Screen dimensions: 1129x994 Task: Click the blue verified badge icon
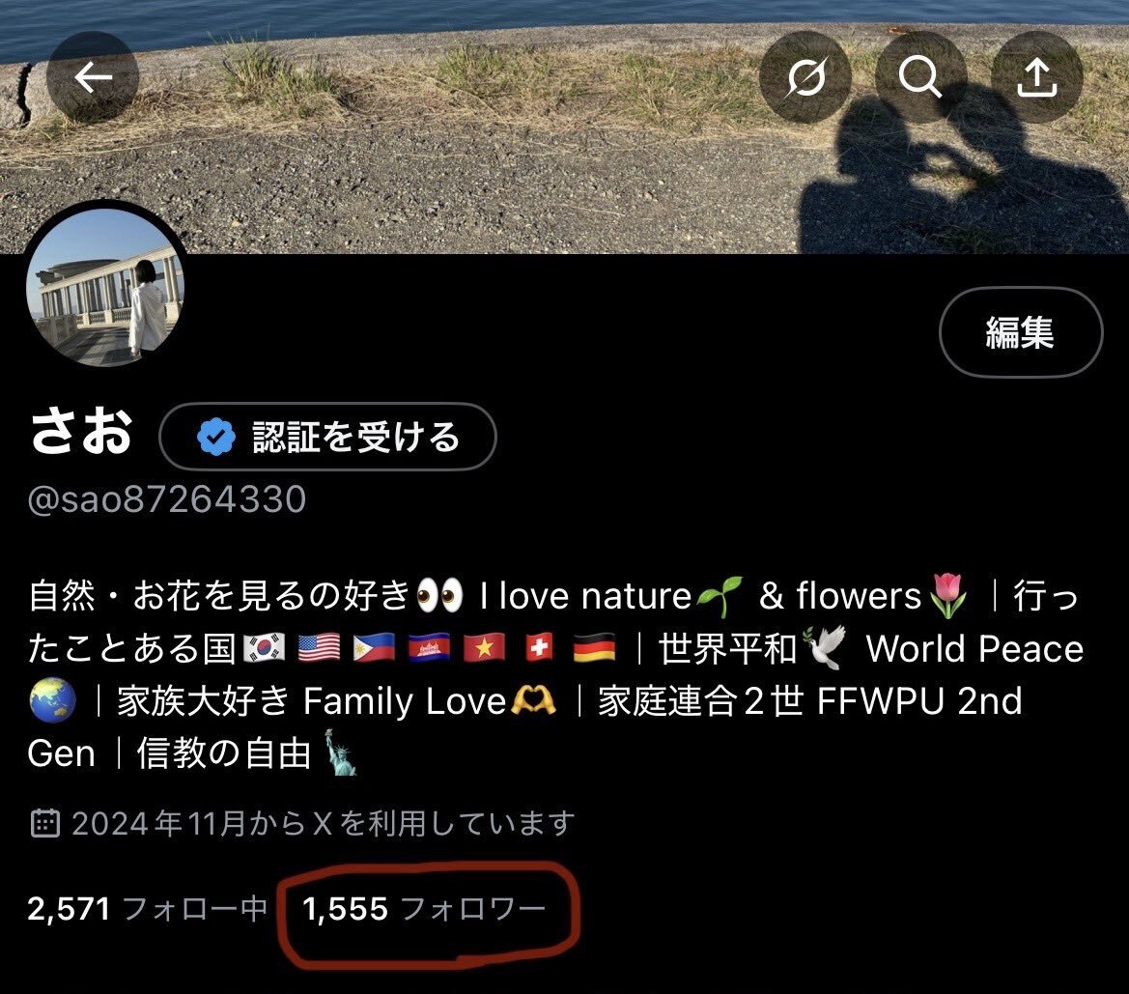coord(216,437)
